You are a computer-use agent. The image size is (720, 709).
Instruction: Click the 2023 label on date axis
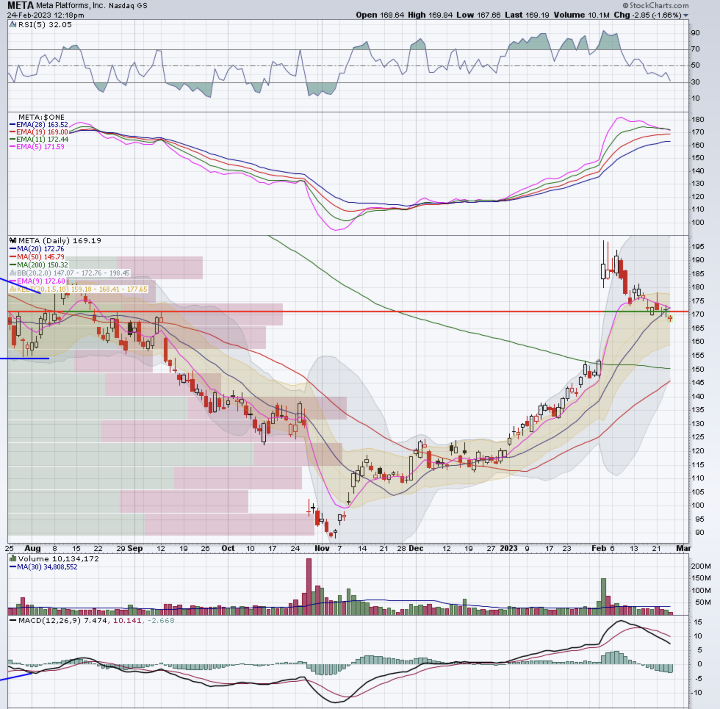pos(508,548)
